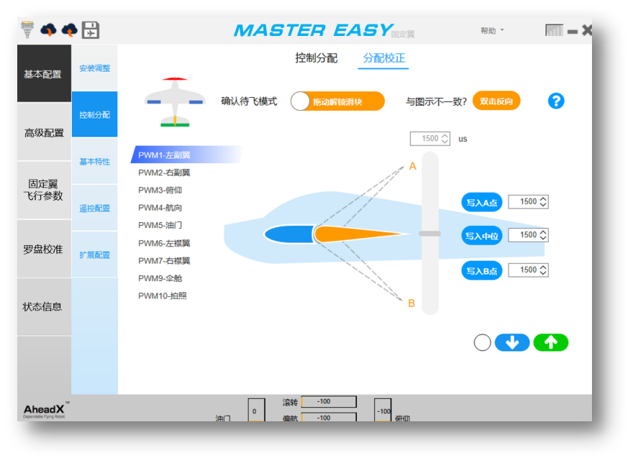The height and width of the screenshot is (463, 633).
Task: Open the 基本配置 section
Action: [44, 73]
